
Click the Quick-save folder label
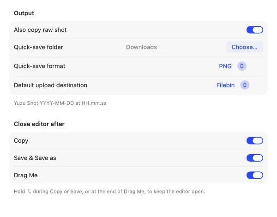tap(38, 47)
